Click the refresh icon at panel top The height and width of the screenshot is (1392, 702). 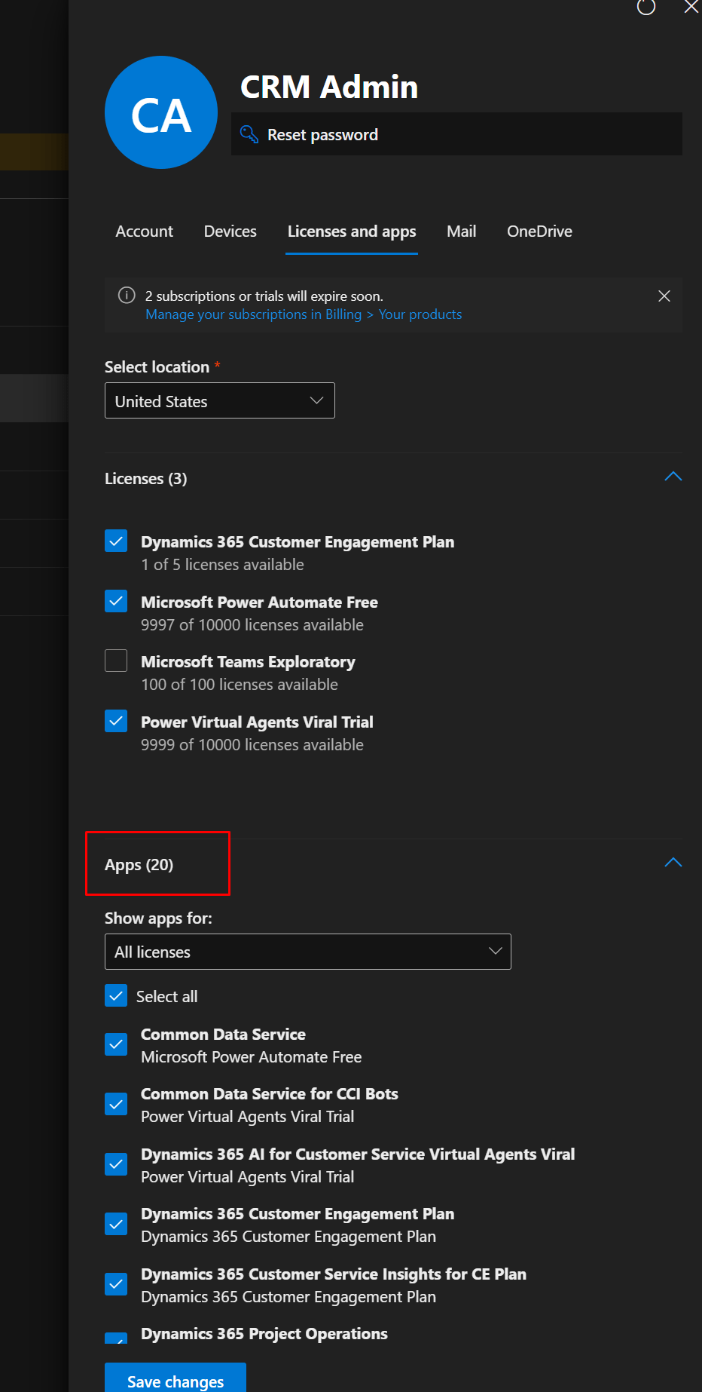click(646, 7)
